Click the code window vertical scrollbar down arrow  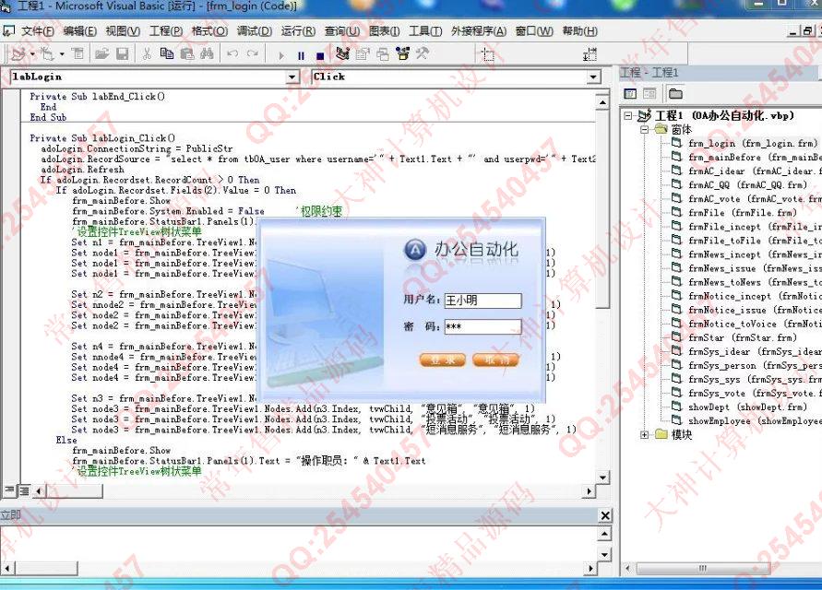(602, 478)
